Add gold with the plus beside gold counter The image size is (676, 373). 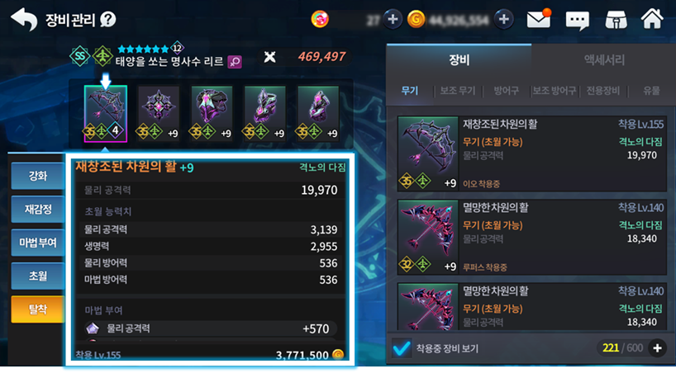point(503,19)
